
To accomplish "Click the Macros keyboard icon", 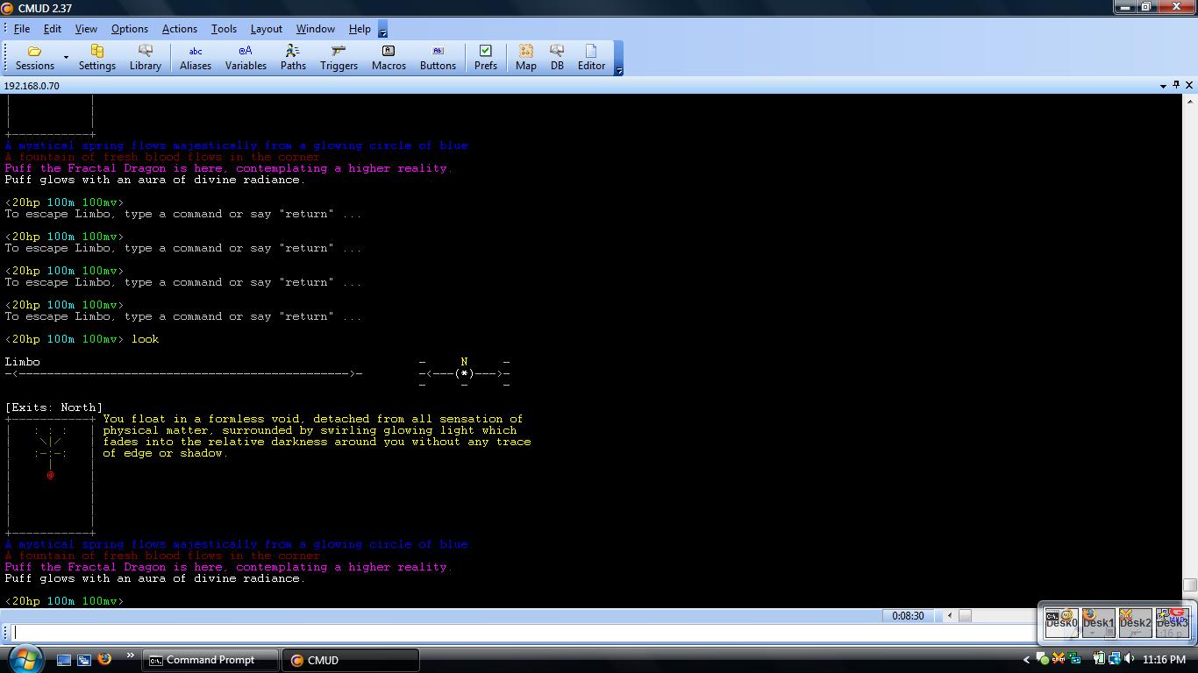I will [389, 58].
